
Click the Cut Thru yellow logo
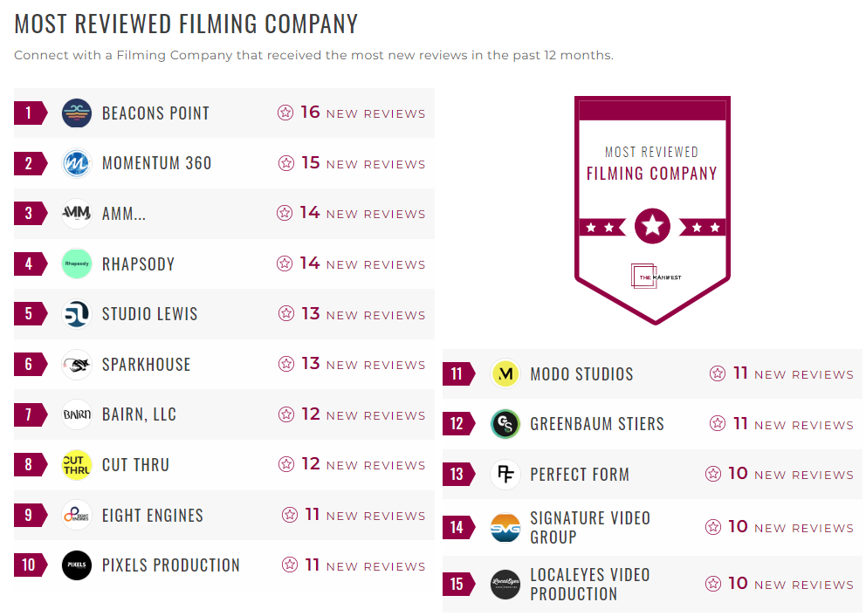77,465
